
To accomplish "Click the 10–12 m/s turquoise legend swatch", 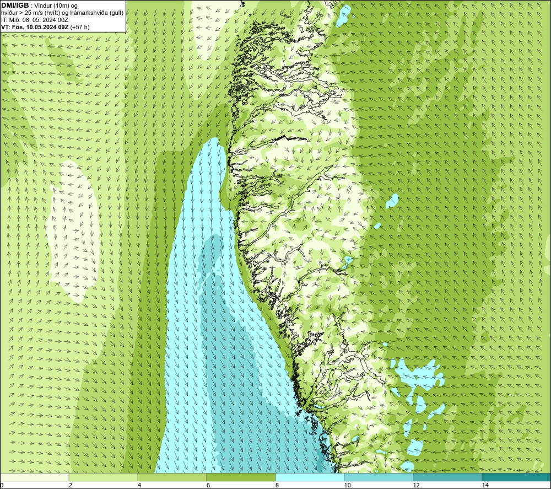I will tap(379, 477).
